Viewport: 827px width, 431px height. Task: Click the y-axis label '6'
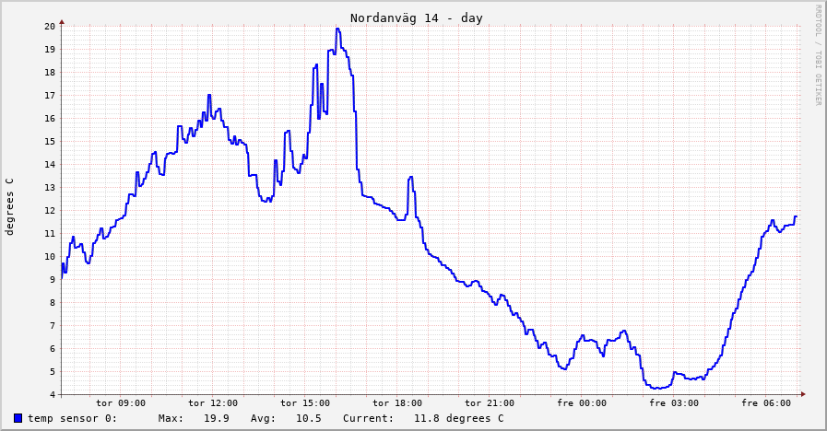coord(53,349)
